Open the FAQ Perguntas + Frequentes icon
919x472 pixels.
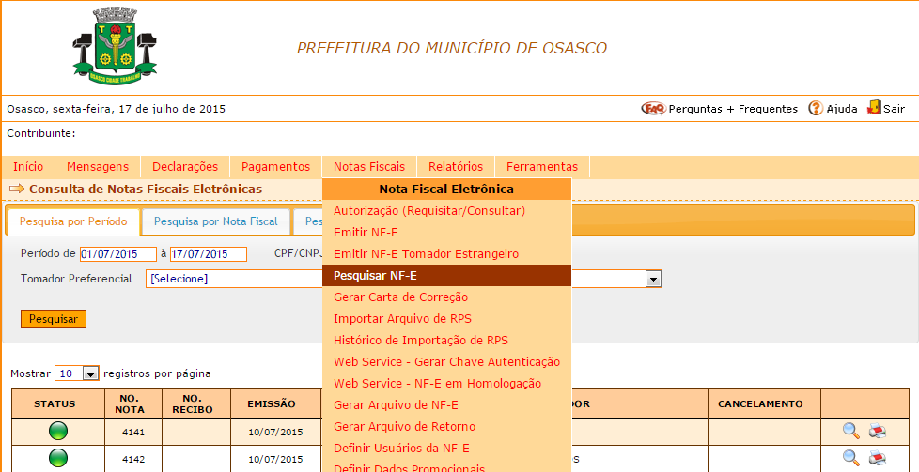(652, 109)
